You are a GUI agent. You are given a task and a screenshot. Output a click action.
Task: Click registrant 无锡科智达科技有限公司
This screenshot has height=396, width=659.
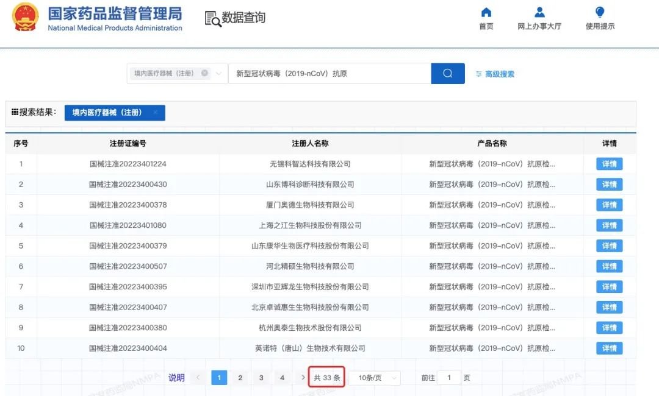[x=310, y=164]
